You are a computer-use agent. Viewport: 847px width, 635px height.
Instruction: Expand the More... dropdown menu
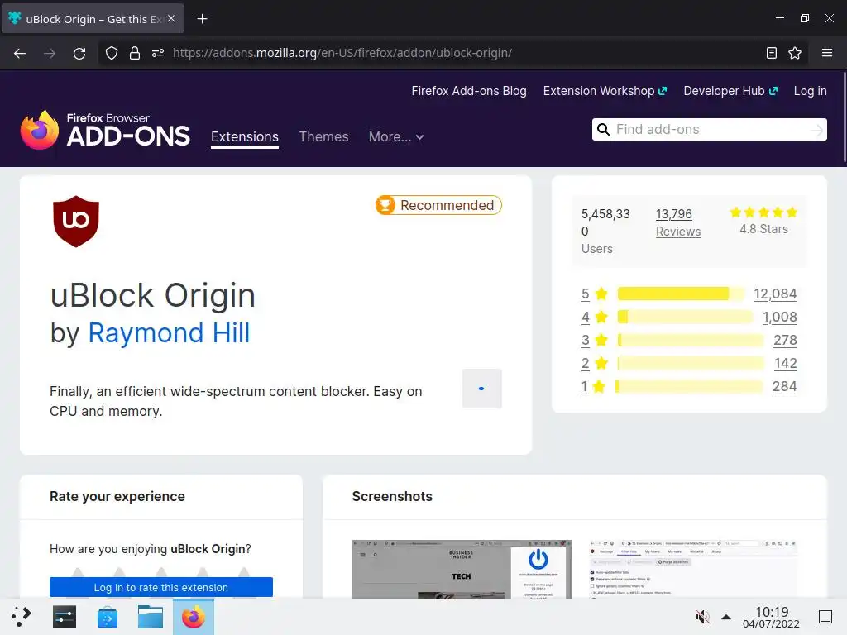396,136
